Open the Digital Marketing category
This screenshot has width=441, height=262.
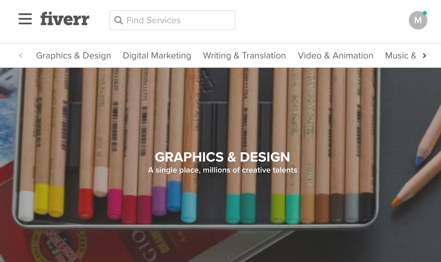(157, 56)
